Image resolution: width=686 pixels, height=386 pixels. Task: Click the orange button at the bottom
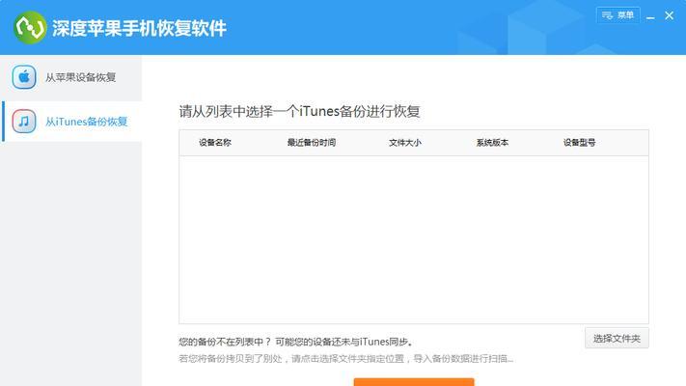coord(414,382)
